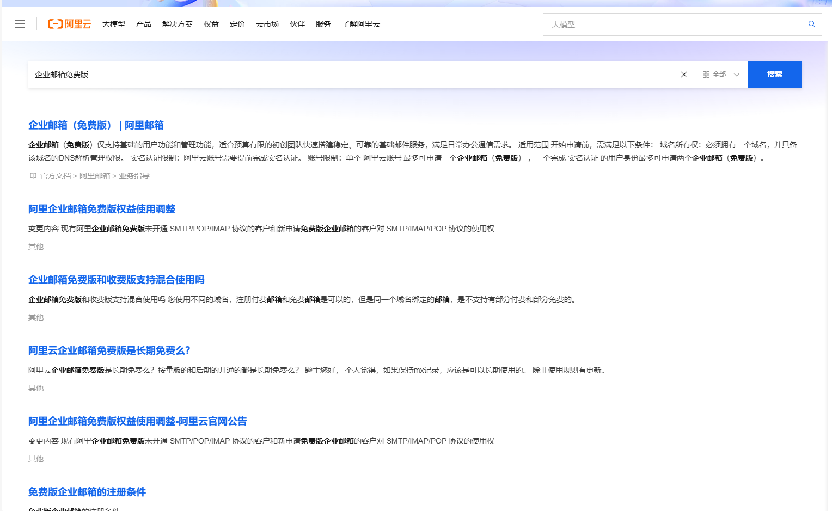Open the 解决方案 menu
Viewport: 832px width, 511px height.
point(177,24)
